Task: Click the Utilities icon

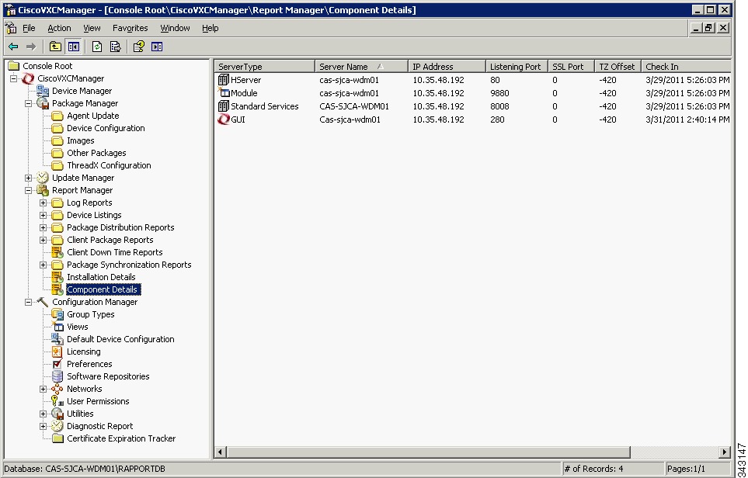Action: click(57, 414)
